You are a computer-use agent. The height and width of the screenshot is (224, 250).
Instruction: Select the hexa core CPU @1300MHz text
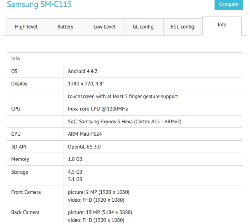pyautogui.click(x=98, y=109)
